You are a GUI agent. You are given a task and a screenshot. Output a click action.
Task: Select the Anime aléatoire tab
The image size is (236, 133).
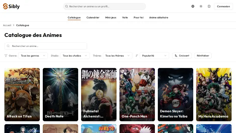(159, 17)
